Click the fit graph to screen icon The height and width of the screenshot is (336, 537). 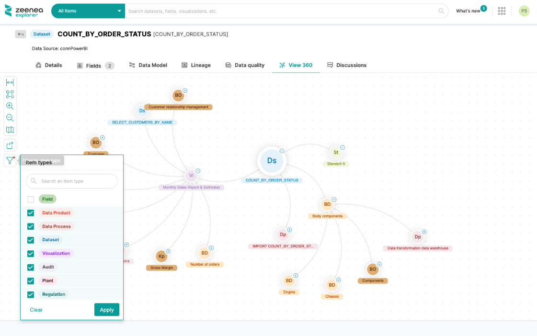coord(10,94)
